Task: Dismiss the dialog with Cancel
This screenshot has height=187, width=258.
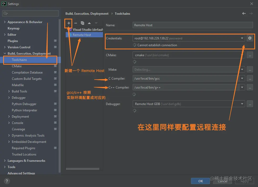Action: (222, 181)
